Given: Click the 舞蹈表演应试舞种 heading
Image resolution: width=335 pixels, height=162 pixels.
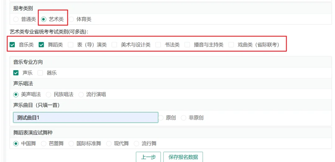Looking at the screenshot, I should click(33, 133).
